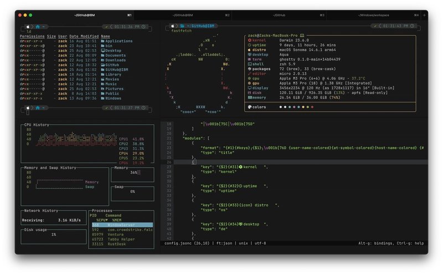Switch to the ~/GitHub@IBM tab marked ⌘2
This screenshot has height=274, width=443.
(x=183, y=15)
